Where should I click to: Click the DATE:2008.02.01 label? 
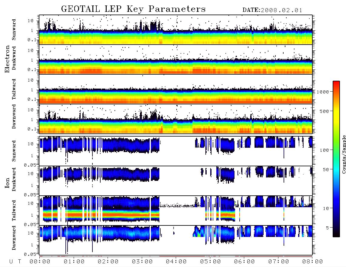point(272,10)
